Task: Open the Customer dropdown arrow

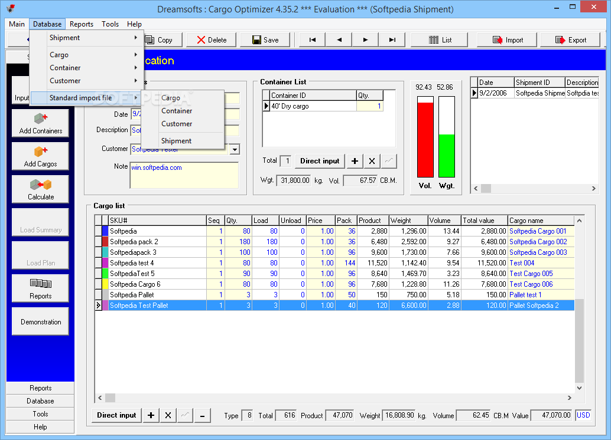Action: pos(235,149)
